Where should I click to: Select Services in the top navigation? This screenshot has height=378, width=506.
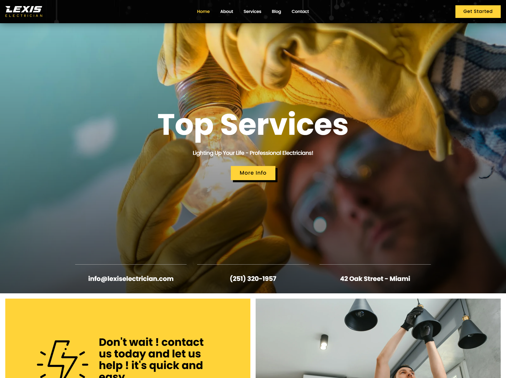point(252,12)
